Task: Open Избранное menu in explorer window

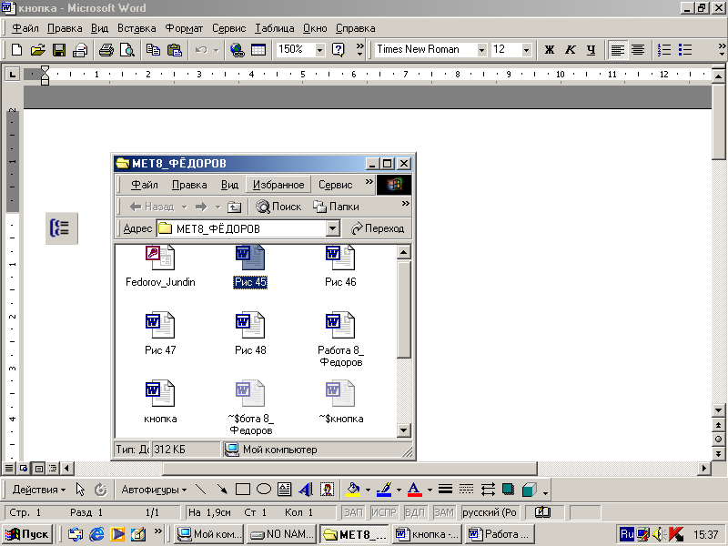Action: 278,185
